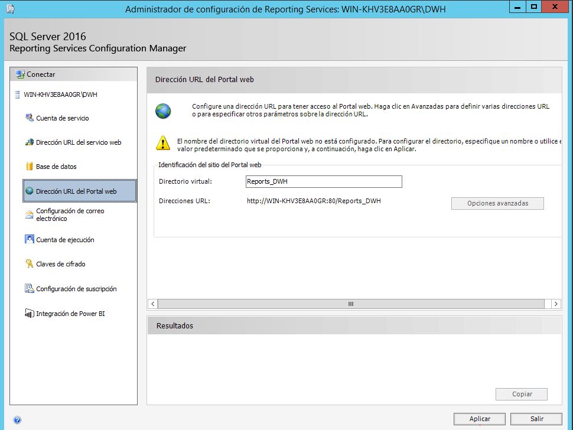573x430 pixels.
Task: Click the Dirección URL del servicio web icon
Action: coord(30,142)
